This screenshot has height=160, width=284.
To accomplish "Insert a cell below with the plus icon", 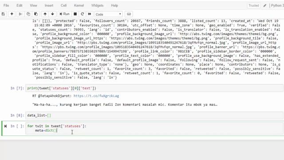I will tap(12, 14).
